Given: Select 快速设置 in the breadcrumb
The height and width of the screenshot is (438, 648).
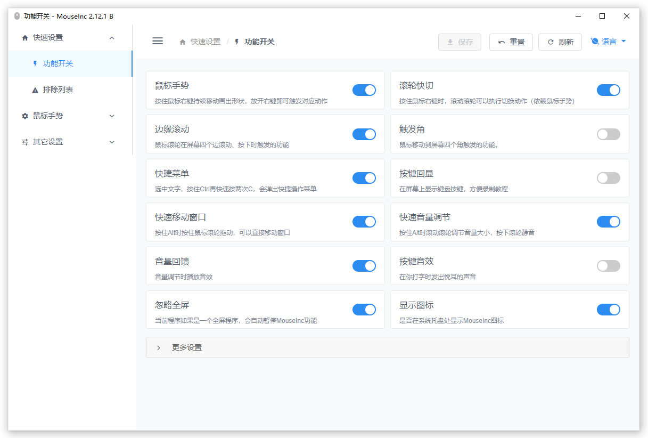Looking at the screenshot, I should 206,42.
